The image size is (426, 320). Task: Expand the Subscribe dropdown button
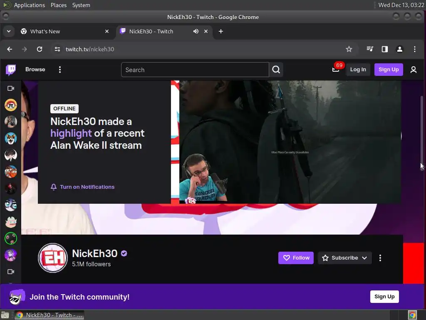pyautogui.click(x=364, y=257)
